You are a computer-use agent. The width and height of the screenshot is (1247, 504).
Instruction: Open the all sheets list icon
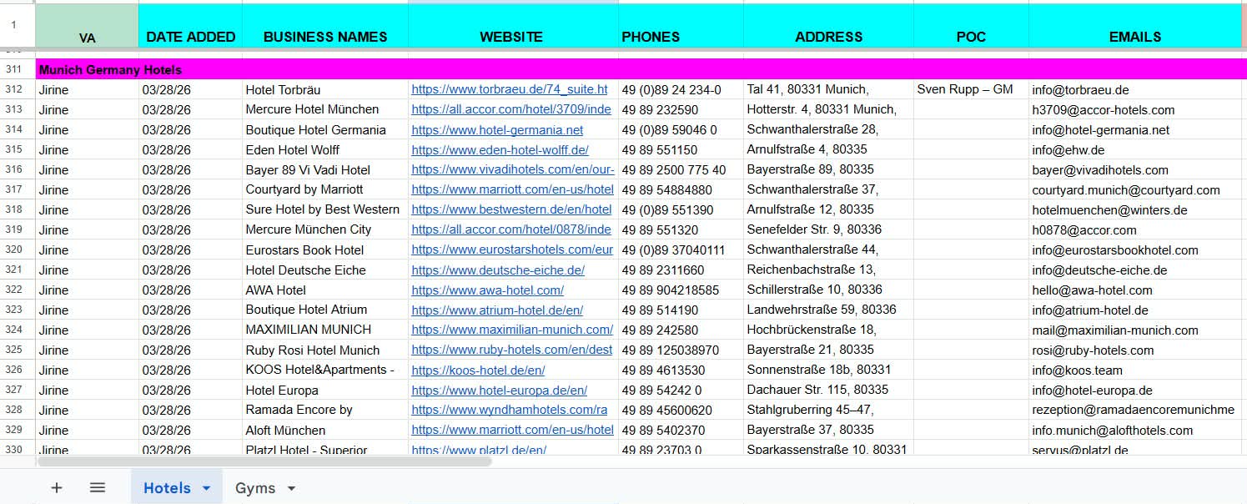click(x=98, y=488)
